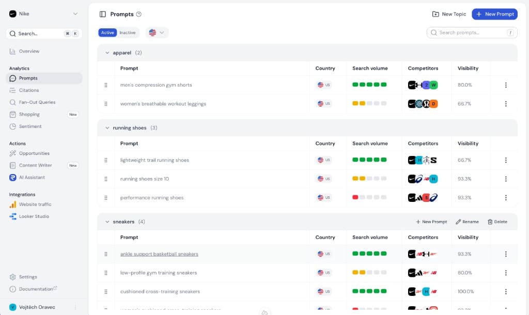Create a New Prompt

click(494, 14)
